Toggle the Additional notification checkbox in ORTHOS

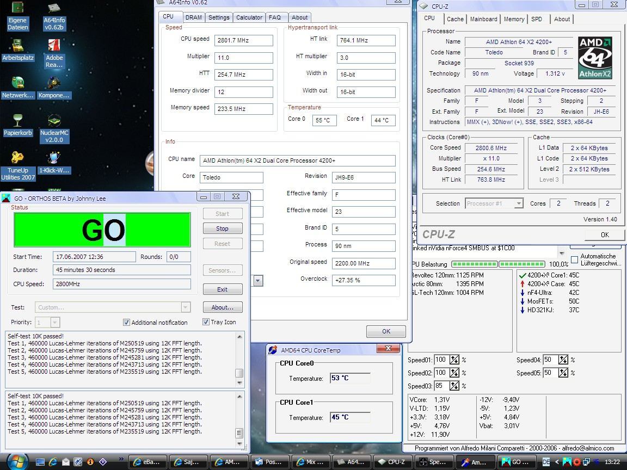coord(126,322)
